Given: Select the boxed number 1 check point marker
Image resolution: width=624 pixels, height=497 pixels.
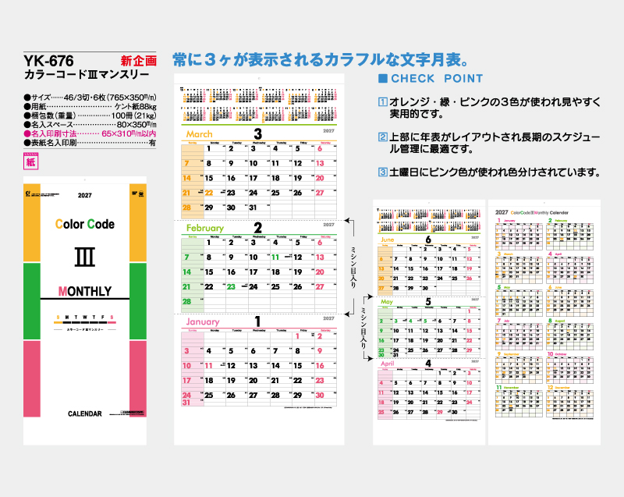Looking at the screenshot, I should 382,102.
